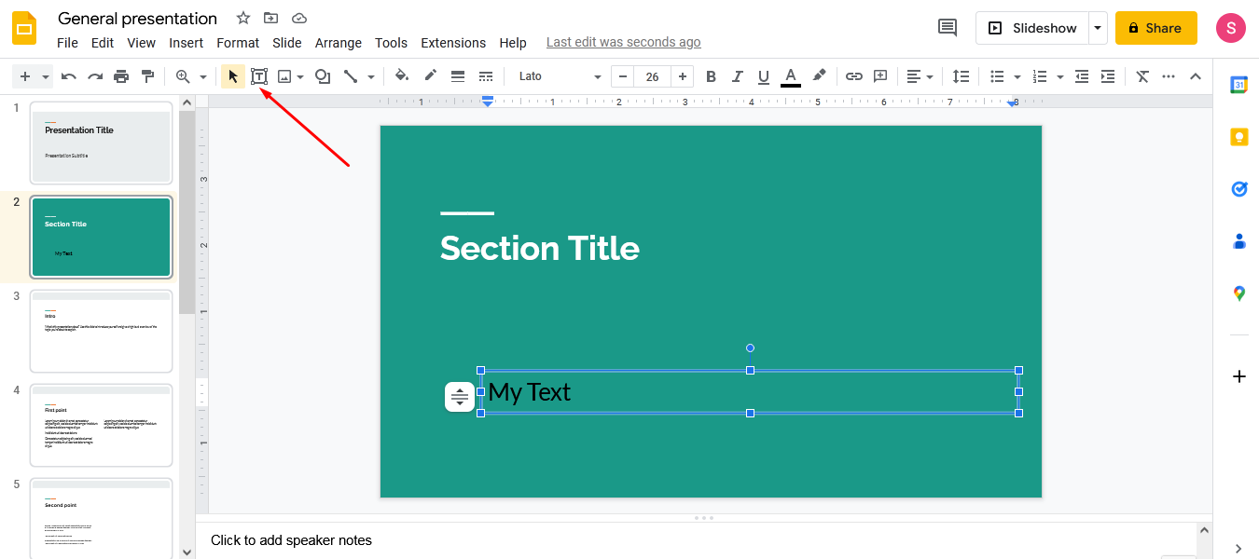Add a comment from the toolbar
Image resolution: width=1259 pixels, height=559 pixels.
pyautogui.click(x=879, y=75)
